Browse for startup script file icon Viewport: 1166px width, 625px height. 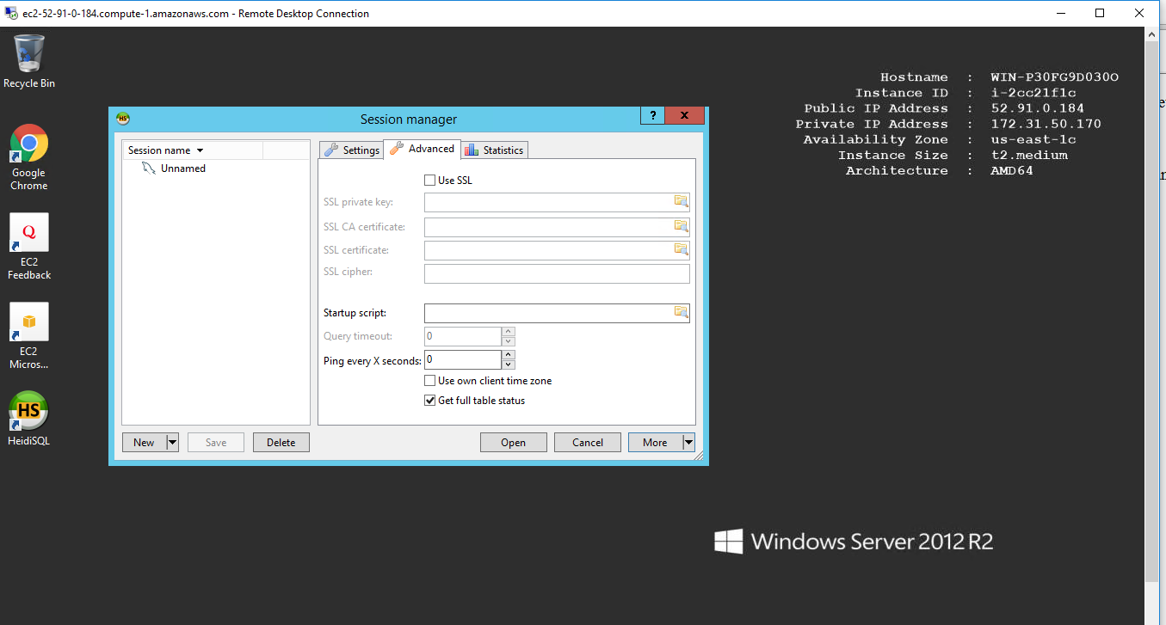[681, 312]
